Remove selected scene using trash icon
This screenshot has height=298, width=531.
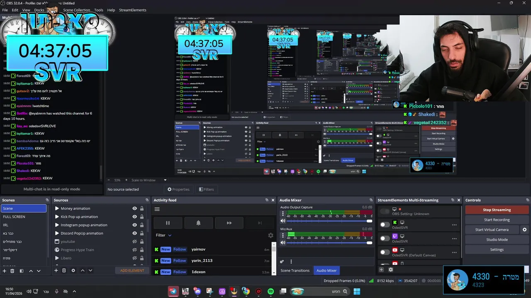pyautogui.click(x=12, y=271)
